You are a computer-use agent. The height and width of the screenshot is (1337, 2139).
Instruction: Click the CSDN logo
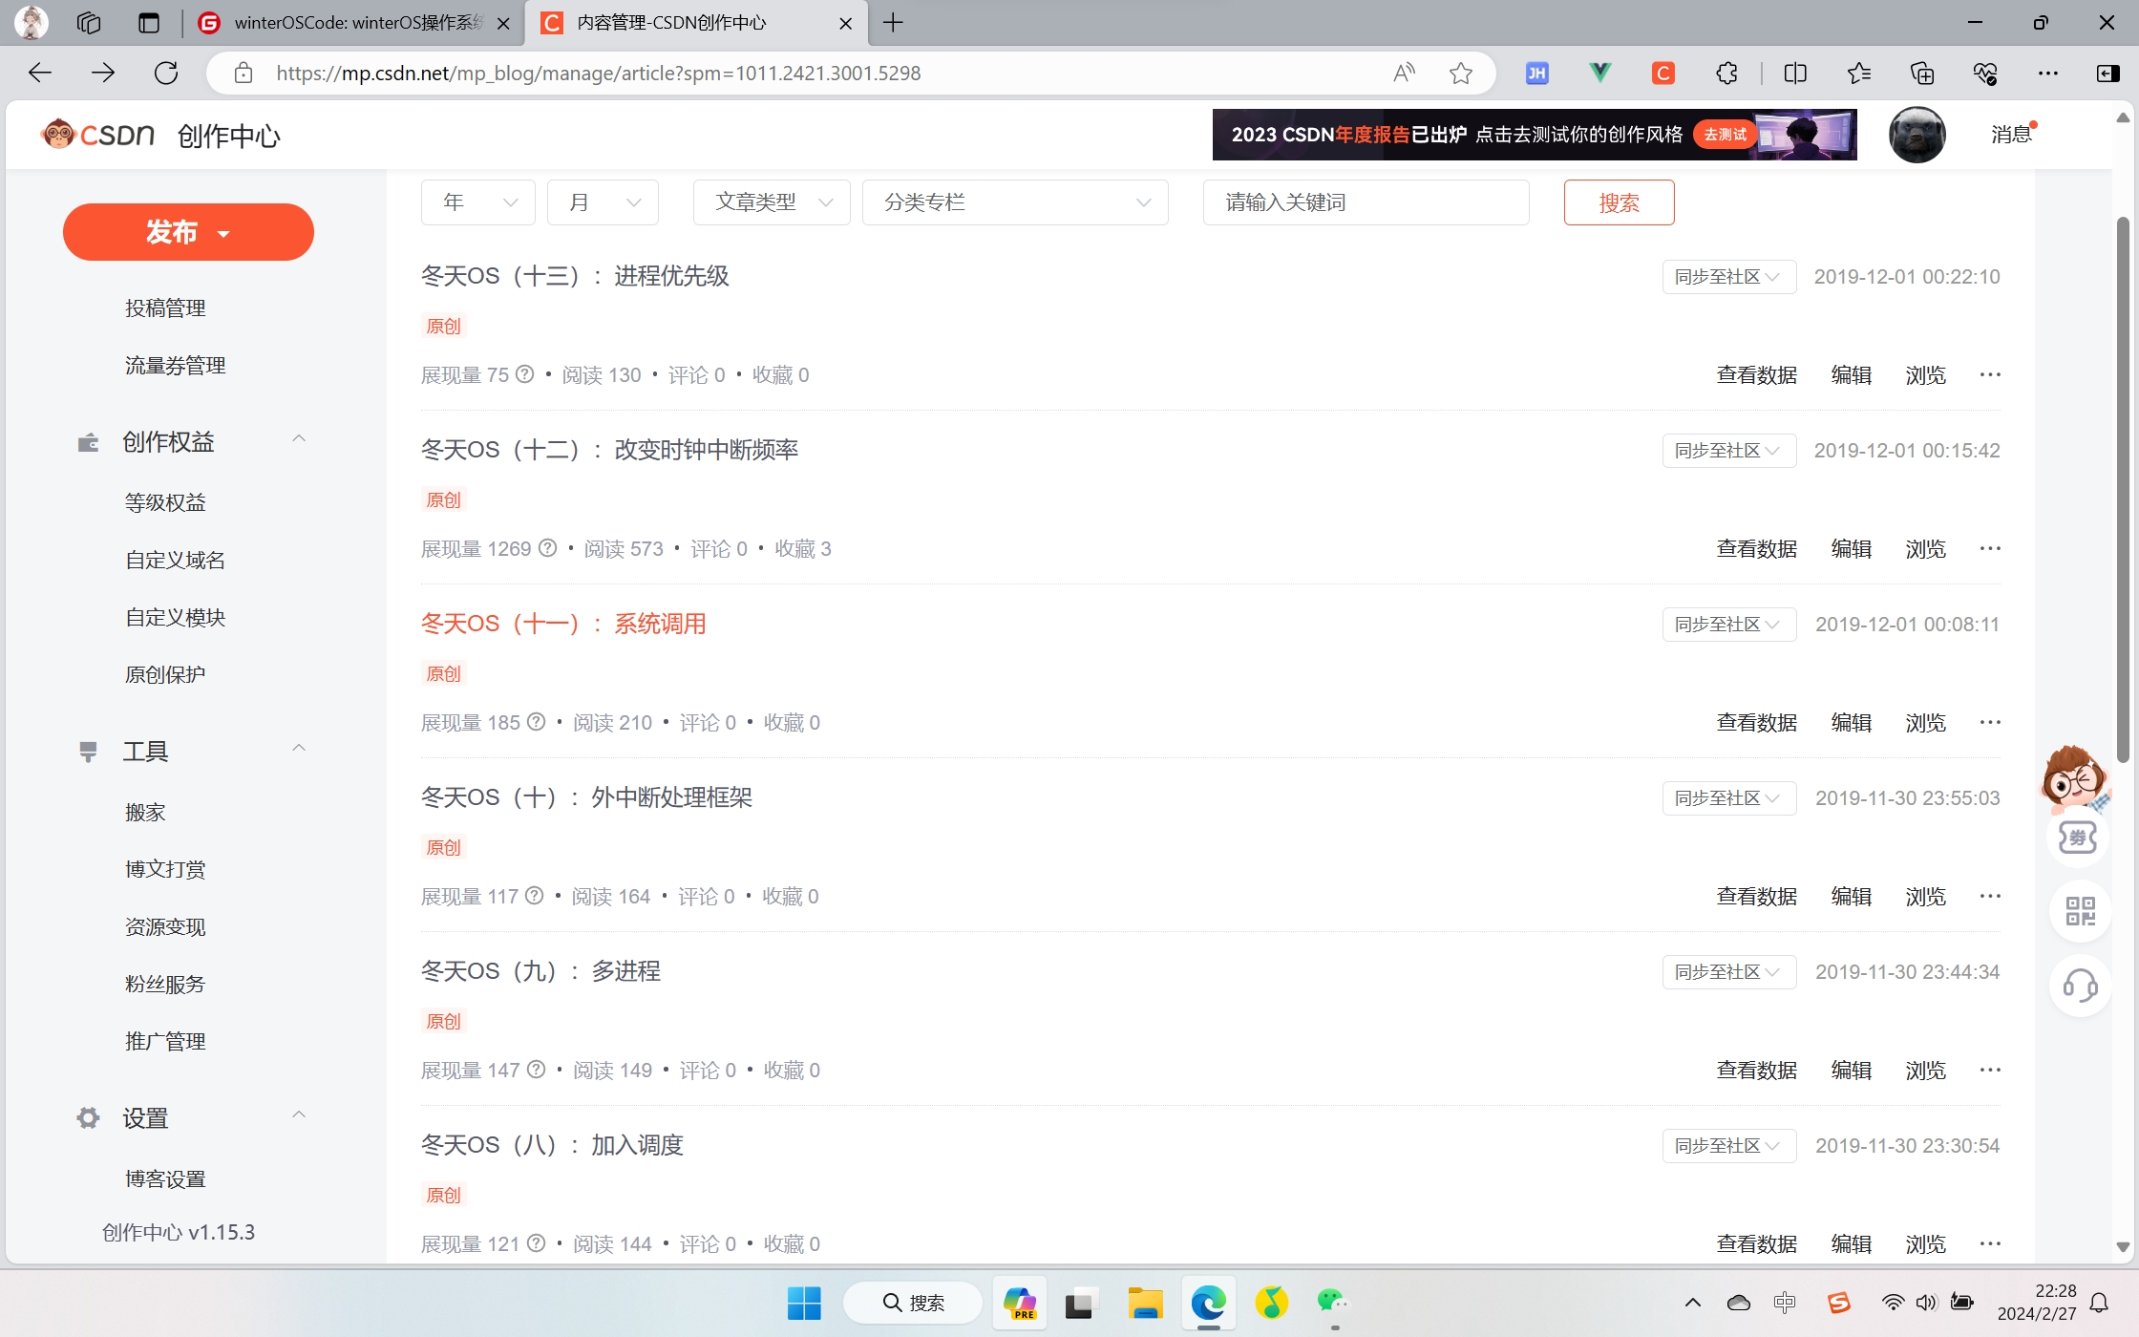97,135
